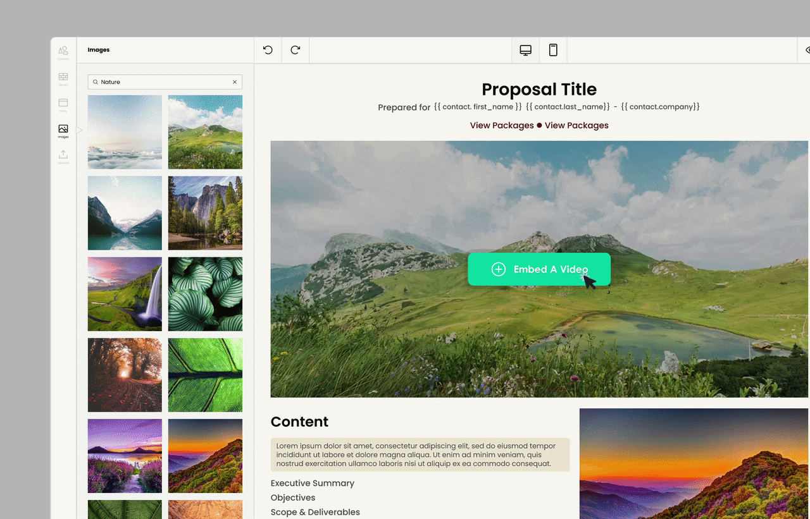Click the Embed A Video button
The height and width of the screenshot is (519, 810).
coord(539,269)
